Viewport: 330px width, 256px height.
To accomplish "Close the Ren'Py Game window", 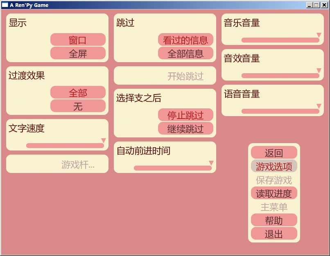I will point(324,5).
